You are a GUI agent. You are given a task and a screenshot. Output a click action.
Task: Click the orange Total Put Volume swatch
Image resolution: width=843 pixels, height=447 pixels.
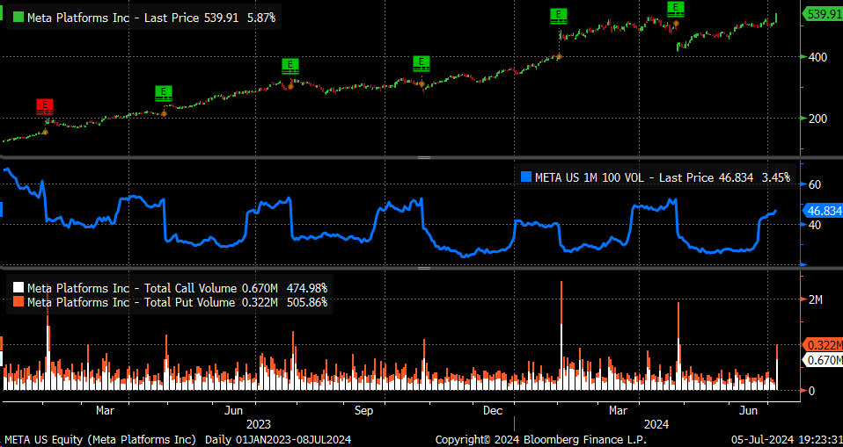(x=18, y=302)
